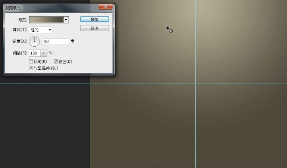Screen dimensions: 287x168
Task: Open the gradient picker dropdown arrow
Action: click(x=66, y=20)
